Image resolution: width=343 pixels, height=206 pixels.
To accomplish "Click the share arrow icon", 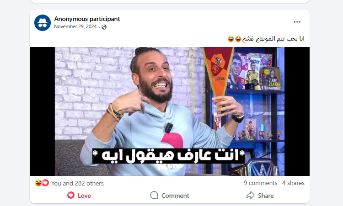I will click(251, 195).
